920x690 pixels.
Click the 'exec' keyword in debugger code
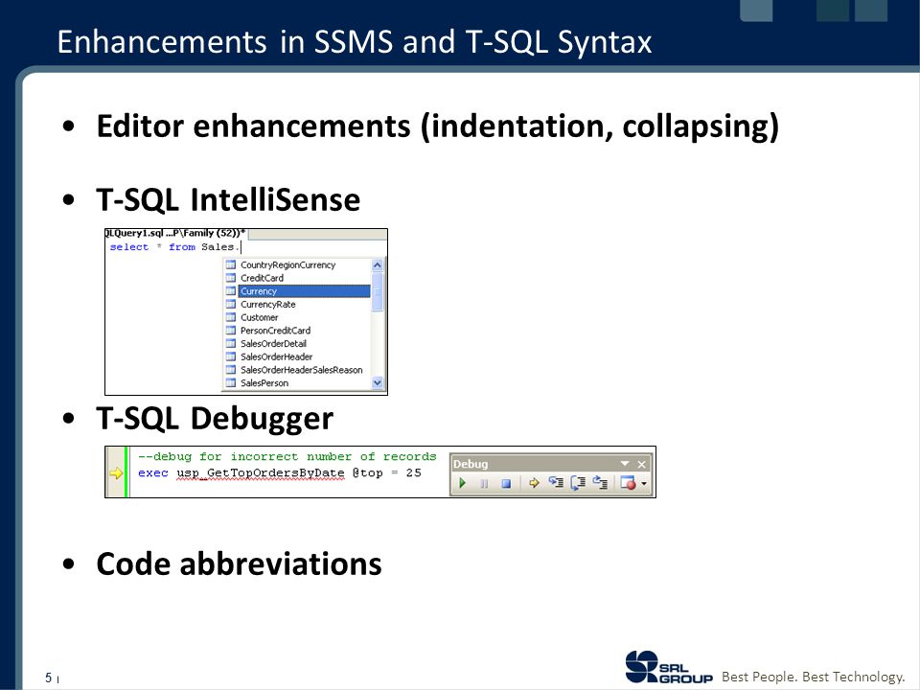pyautogui.click(x=153, y=472)
